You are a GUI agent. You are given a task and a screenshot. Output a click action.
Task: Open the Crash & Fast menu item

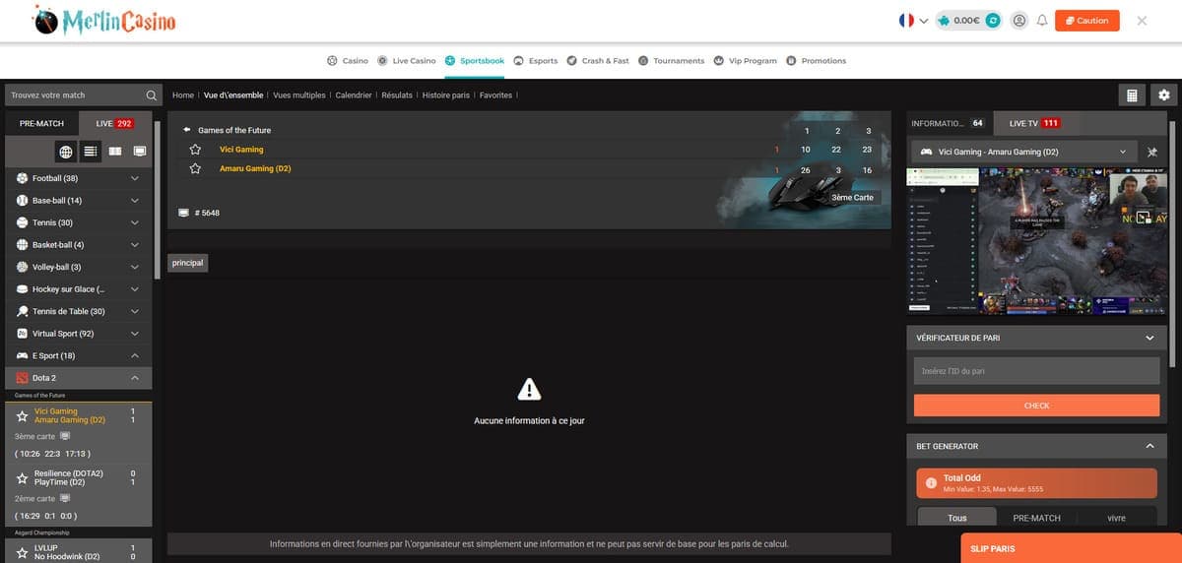click(598, 61)
